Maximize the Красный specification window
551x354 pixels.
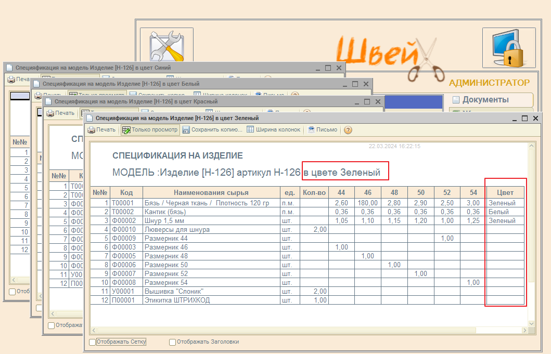[x=367, y=101]
